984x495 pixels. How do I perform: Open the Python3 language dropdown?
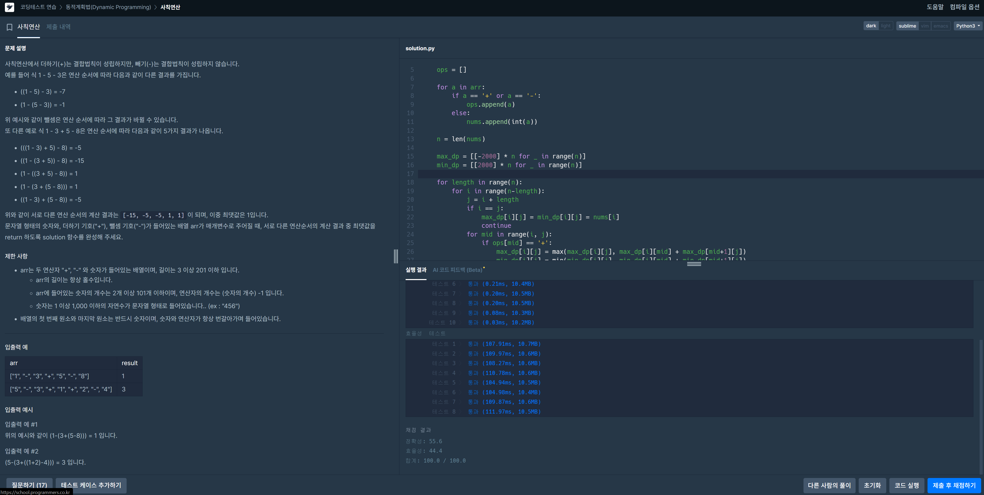click(x=967, y=26)
